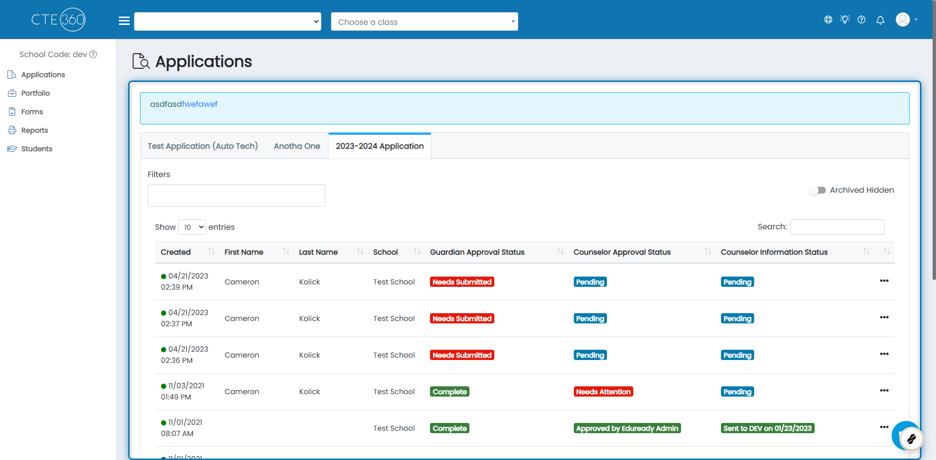Open the Show entries count dropdown

(192, 227)
